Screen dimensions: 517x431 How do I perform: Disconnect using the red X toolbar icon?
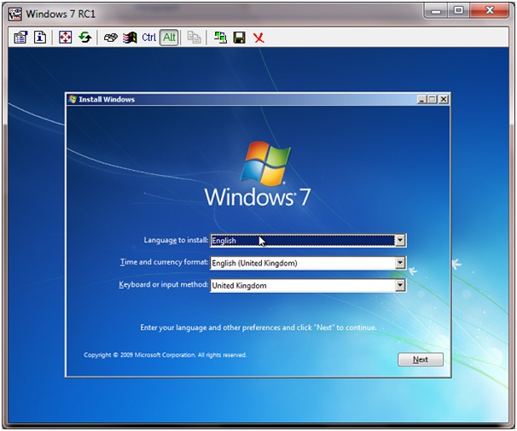(x=258, y=38)
